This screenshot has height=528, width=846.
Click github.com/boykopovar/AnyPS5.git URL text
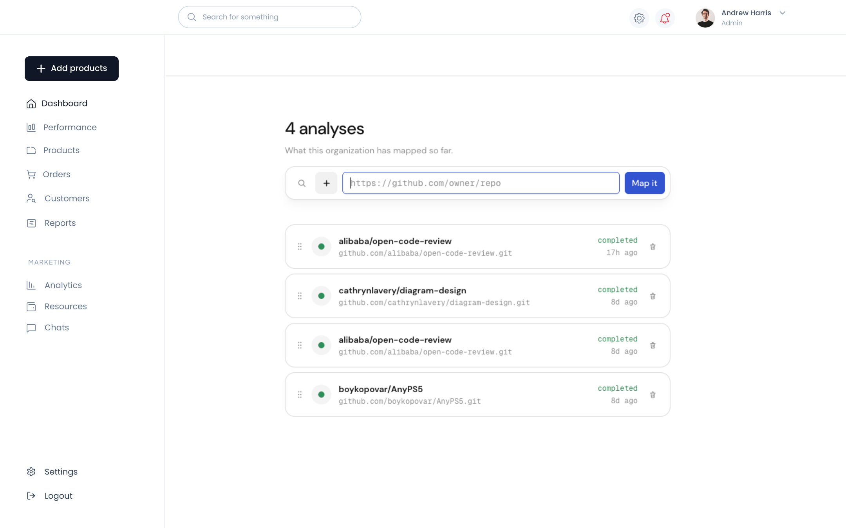coord(410,401)
